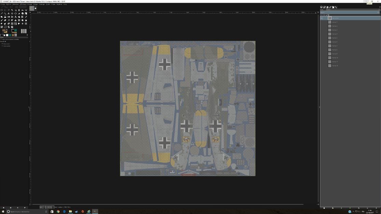Viewport: 381px width, 214px height.
Task: Select the Heal tool
Action: [x=19, y=20]
